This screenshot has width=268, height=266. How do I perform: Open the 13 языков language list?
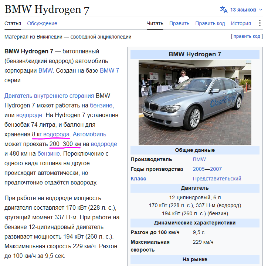(243, 10)
